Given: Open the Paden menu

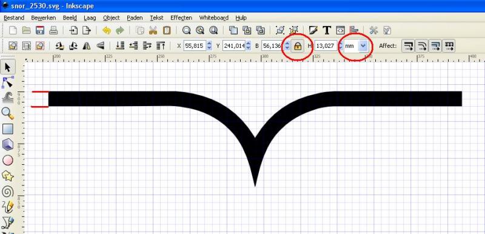Looking at the screenshot, I should [x=135, y=18].
